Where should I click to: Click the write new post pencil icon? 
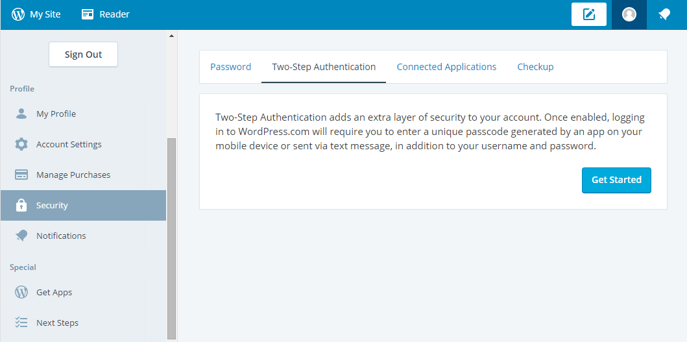589,14
